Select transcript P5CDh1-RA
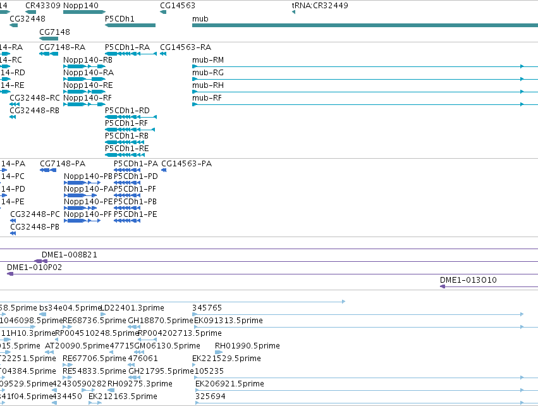This screenshot has width=538, height=406. [127, 47]
